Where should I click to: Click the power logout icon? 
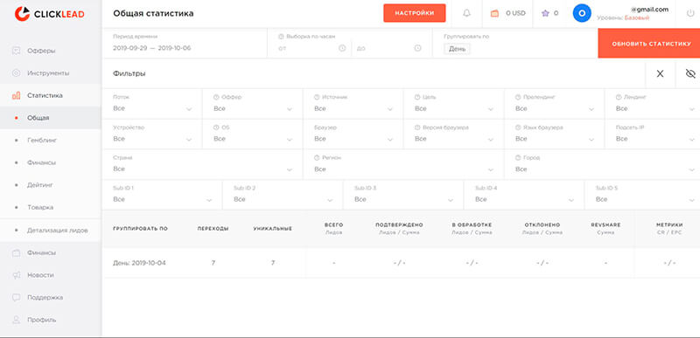690,13
